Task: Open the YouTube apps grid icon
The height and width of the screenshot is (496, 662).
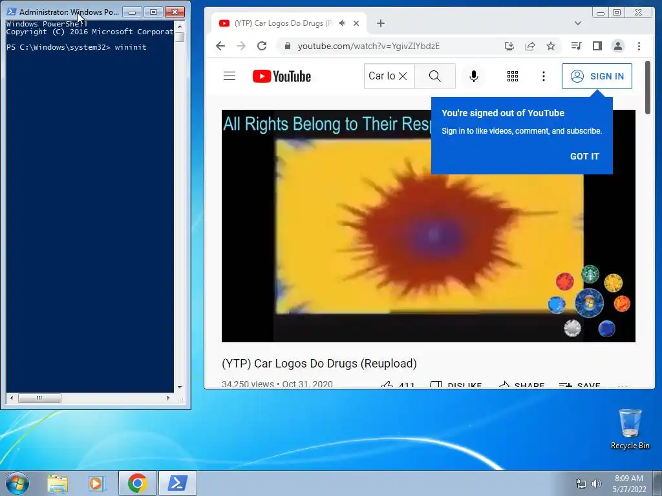Action: point(513,76)
